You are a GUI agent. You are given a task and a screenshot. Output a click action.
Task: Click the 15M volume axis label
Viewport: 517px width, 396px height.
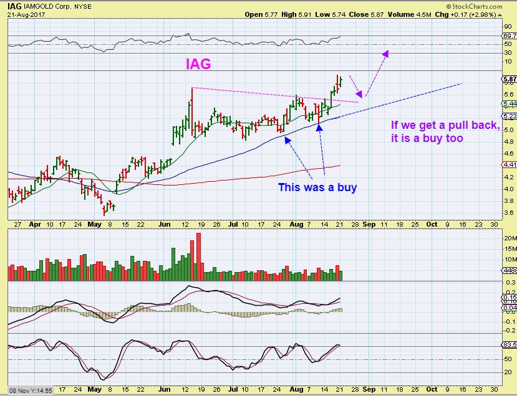510,249
